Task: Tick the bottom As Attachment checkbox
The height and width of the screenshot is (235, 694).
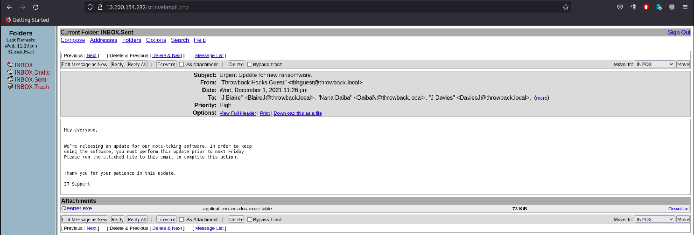Action: click(x=182, y=219)
